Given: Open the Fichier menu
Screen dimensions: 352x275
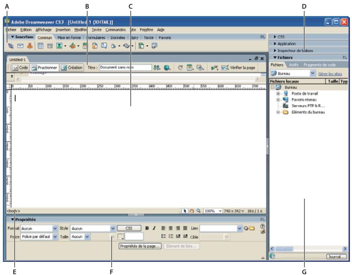Looking at the screenshot, I should [11, 30].
